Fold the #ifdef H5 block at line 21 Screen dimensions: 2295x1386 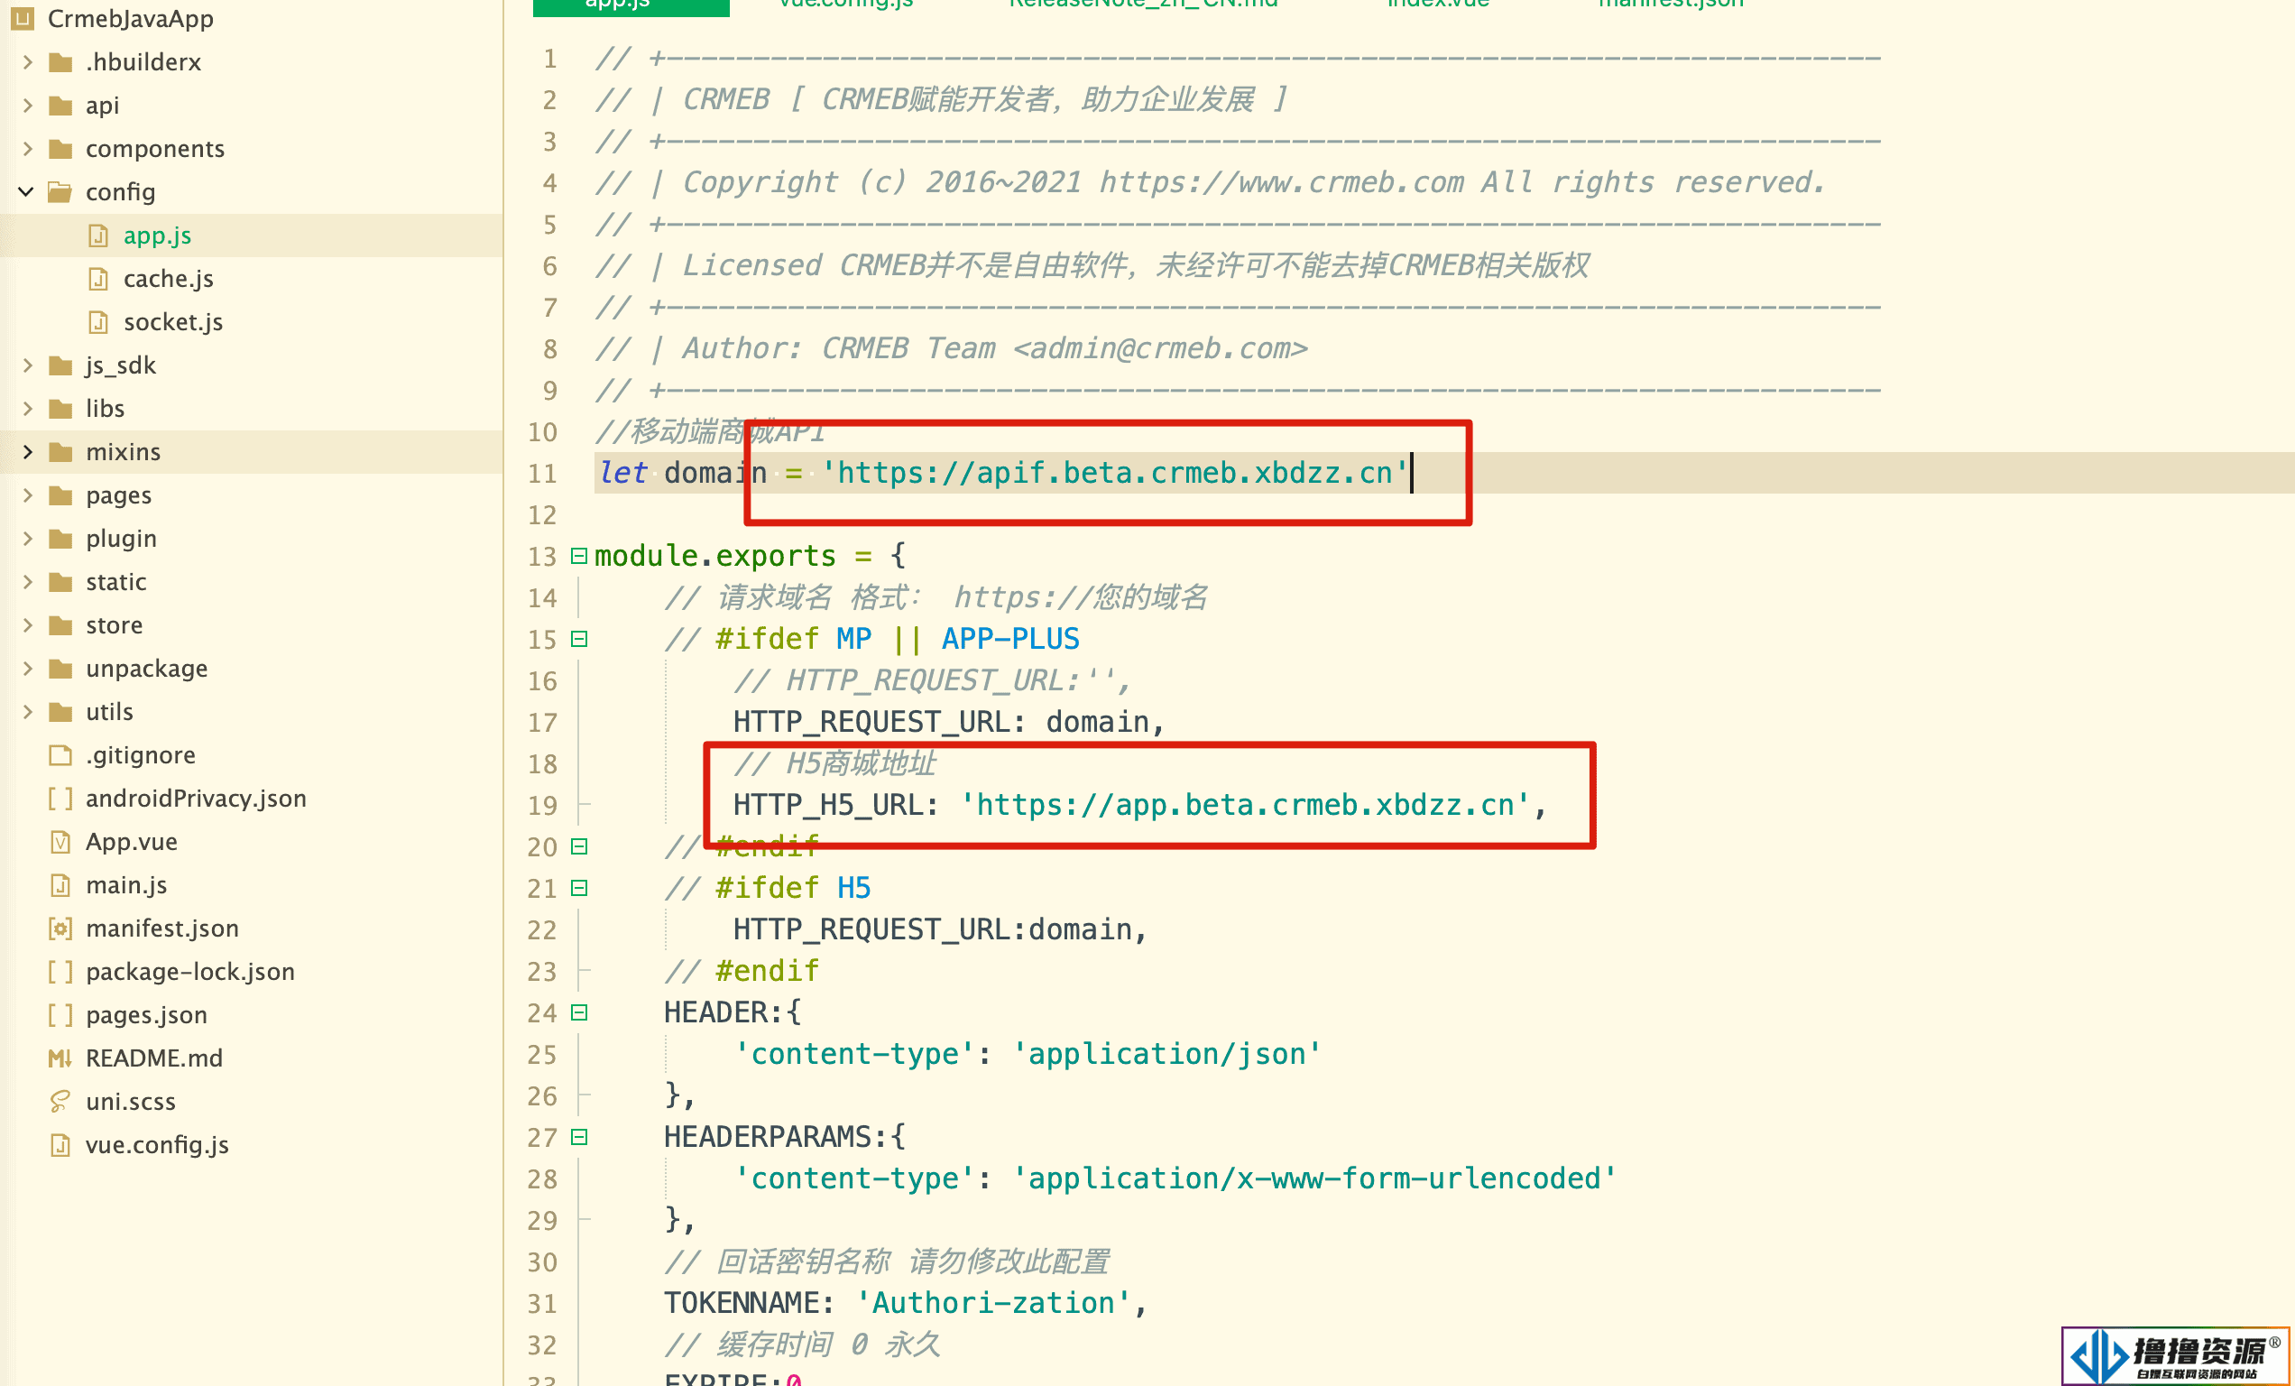click(579, 888)
